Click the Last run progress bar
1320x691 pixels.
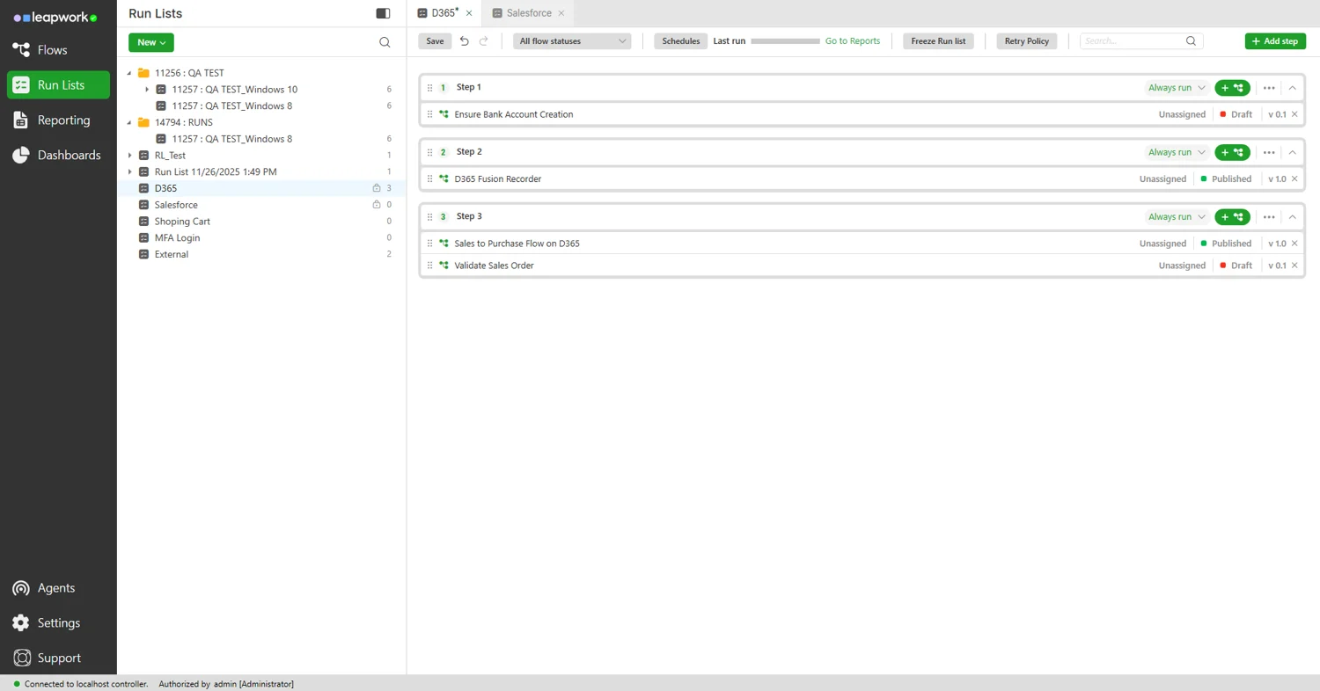tap(785, 41)
